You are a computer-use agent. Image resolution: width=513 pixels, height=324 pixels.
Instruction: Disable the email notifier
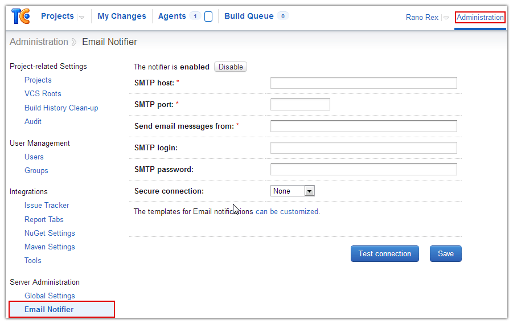point(231,67)
